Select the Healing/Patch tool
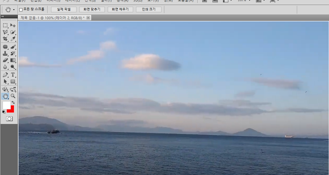Viewport: 329px width, 175px height. (x=5, y=47)
